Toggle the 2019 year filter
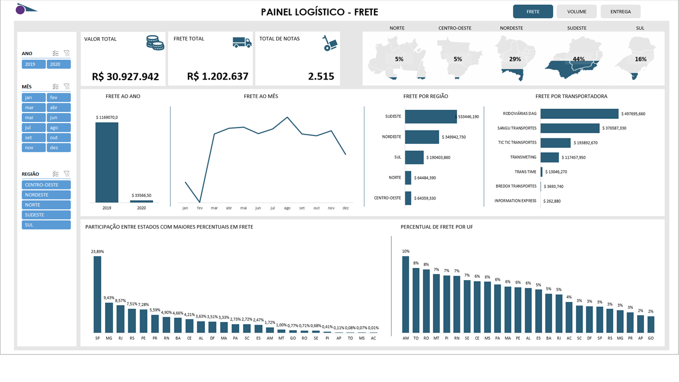Viewport: 679px width, 382px height. pyautogui.click(x=34, y=64)
